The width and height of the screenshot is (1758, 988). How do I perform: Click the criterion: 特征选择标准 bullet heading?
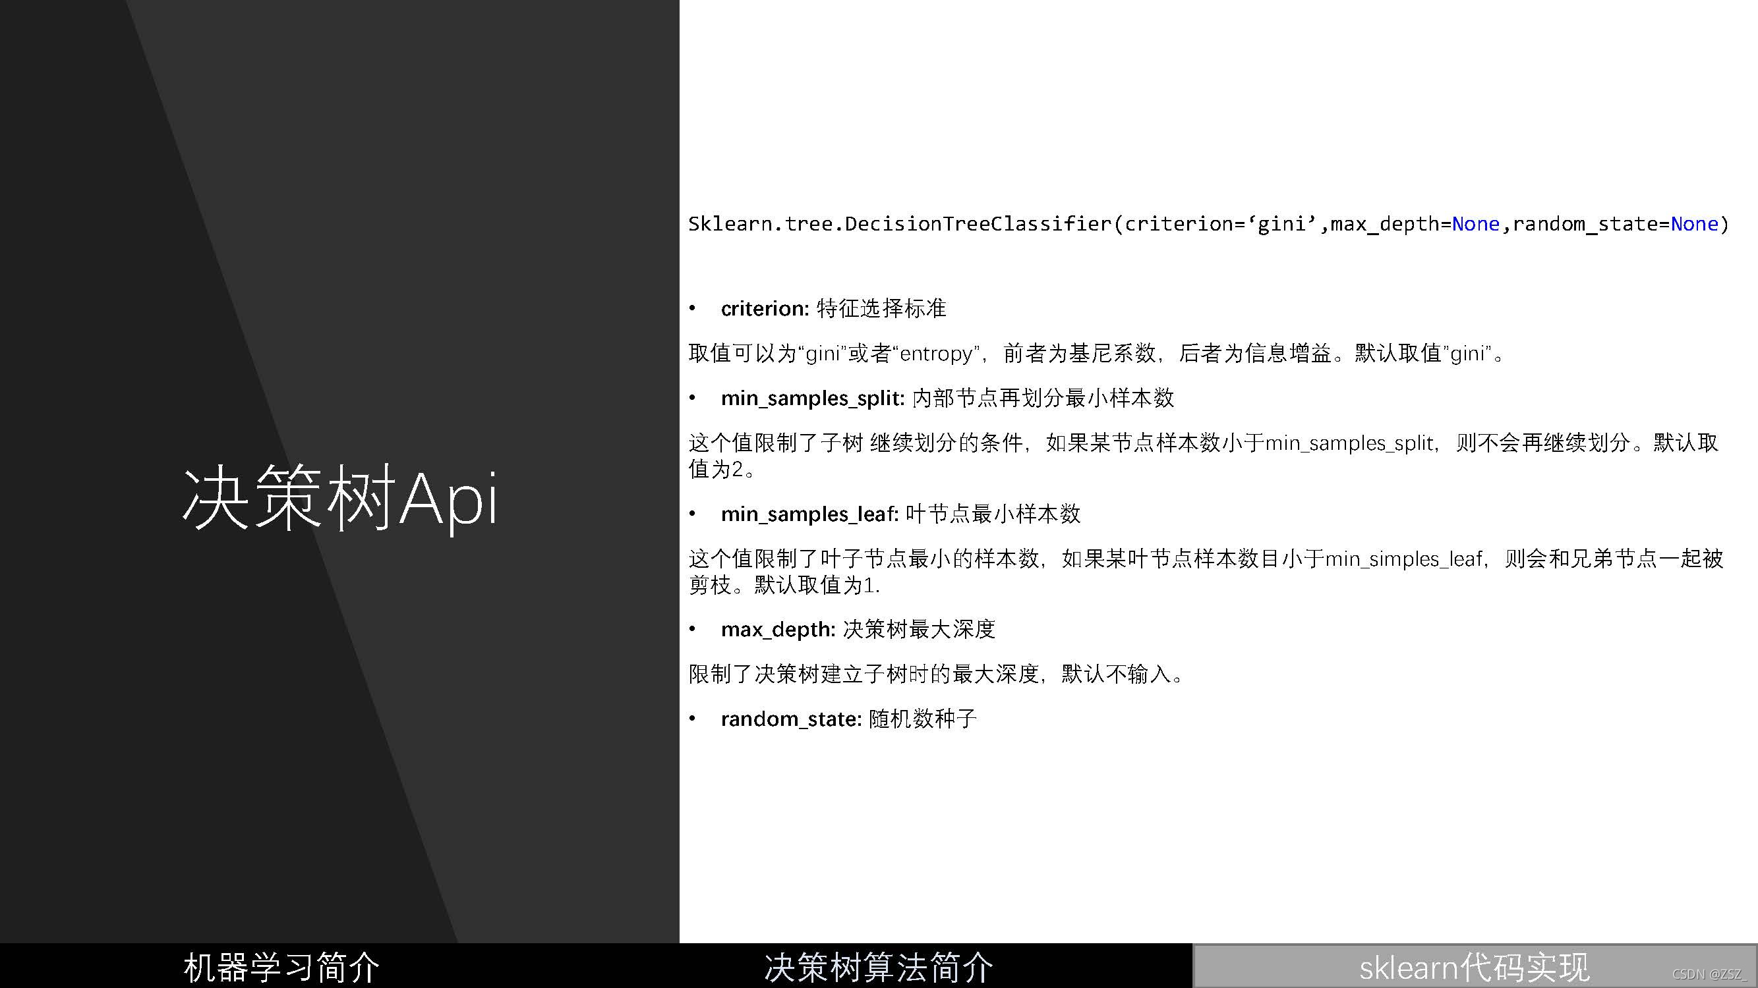tap(833, 308)
